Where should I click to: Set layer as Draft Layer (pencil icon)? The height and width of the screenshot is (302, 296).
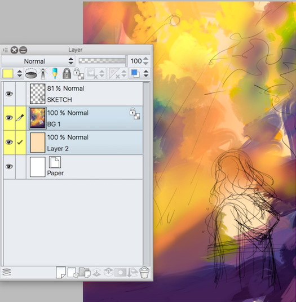[x=55, y=73]
